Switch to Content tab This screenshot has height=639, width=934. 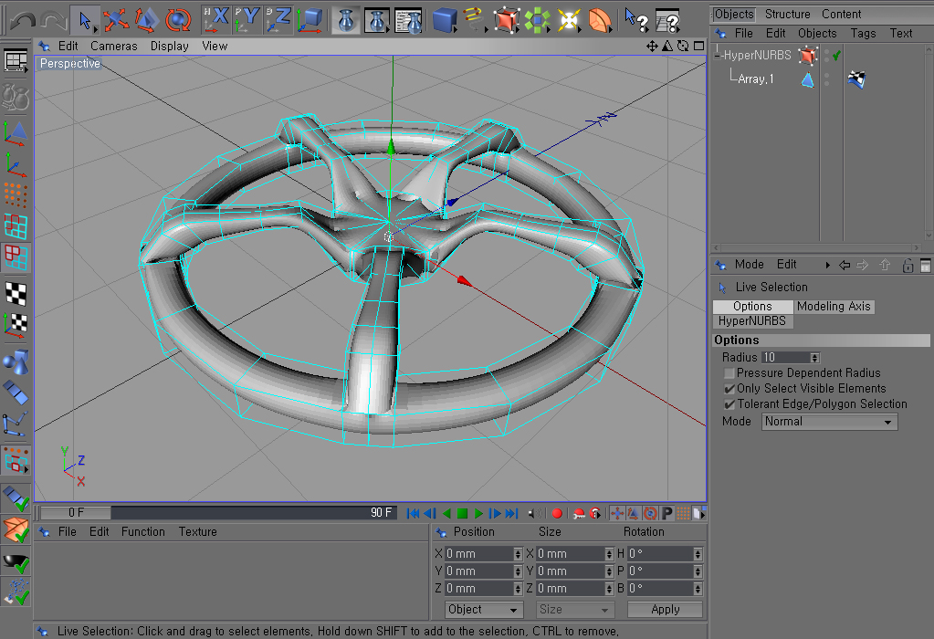coord(841,14)
